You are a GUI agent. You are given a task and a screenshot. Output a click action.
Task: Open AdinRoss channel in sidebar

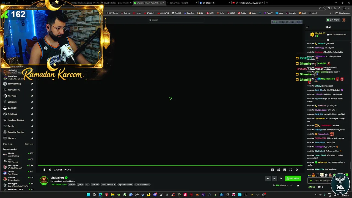[18, 114]
